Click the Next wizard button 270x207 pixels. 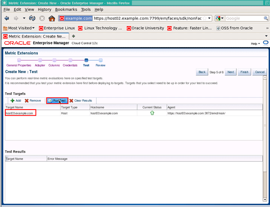coord(230,72)
